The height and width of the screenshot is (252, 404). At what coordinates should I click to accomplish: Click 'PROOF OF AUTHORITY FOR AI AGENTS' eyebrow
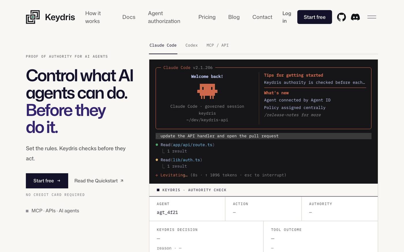(67, 56)
